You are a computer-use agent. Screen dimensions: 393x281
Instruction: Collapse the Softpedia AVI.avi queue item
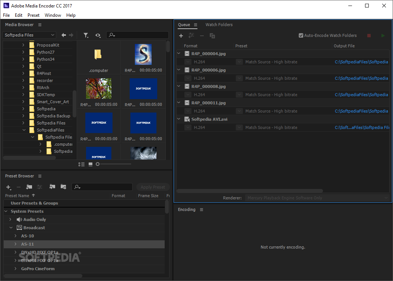coord(179,119)
